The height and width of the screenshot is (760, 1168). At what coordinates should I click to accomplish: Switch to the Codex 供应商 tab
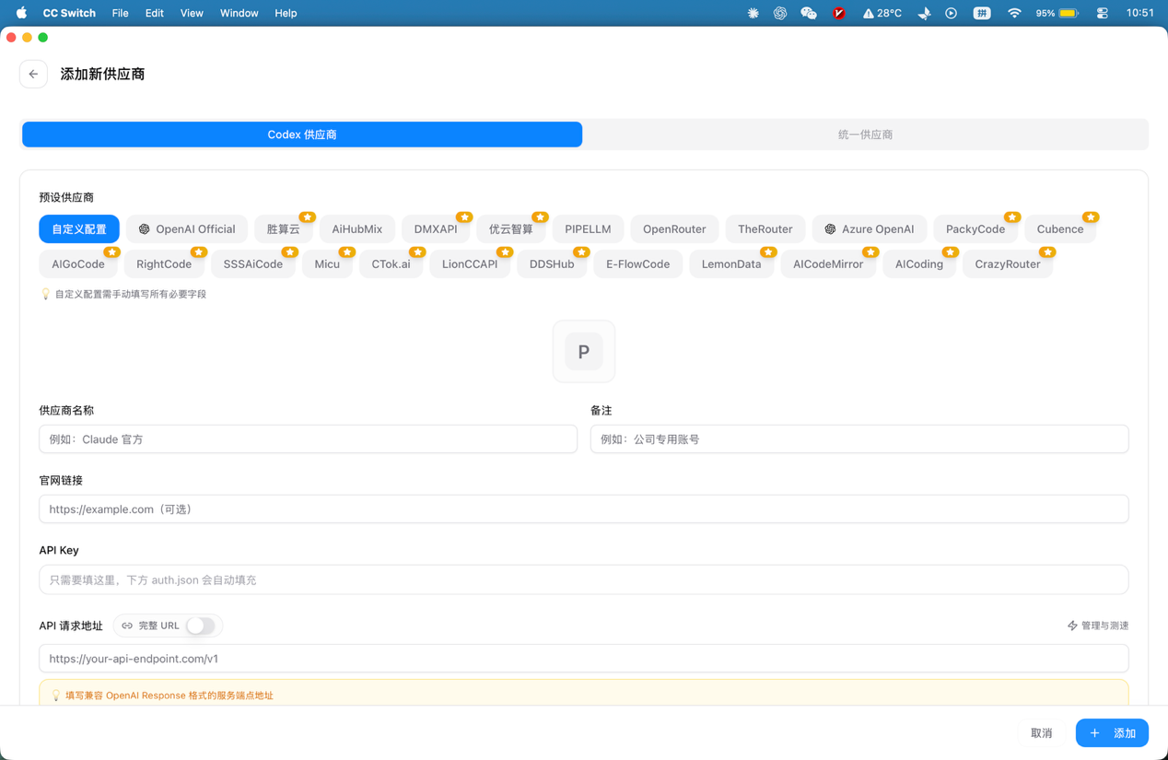[302, 134]
